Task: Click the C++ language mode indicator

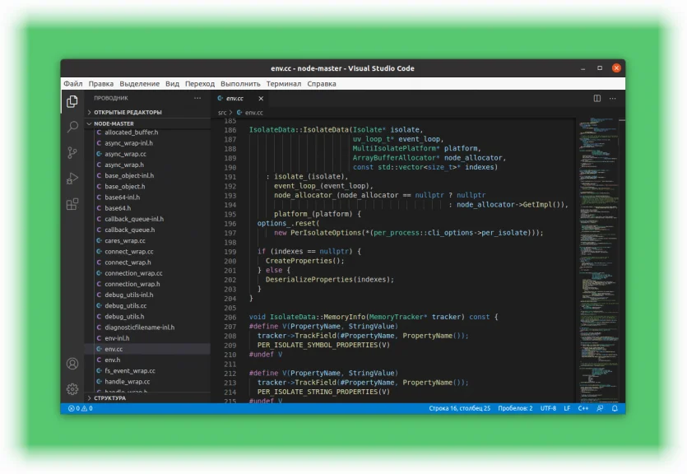Action: [583, 408]
